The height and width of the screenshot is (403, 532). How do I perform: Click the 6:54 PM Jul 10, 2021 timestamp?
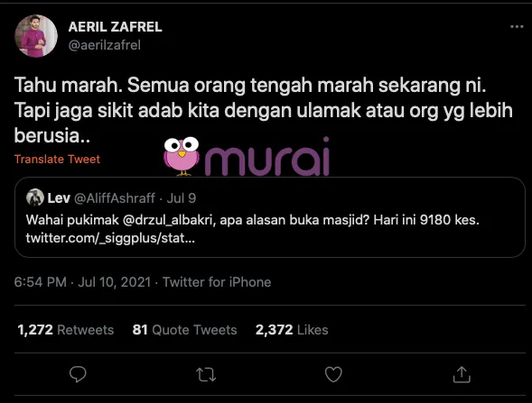coord(82,282)
